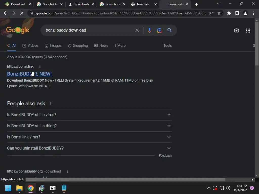Switch to the Shopping results tab
The image size is (259, 194).
[78, 46]
